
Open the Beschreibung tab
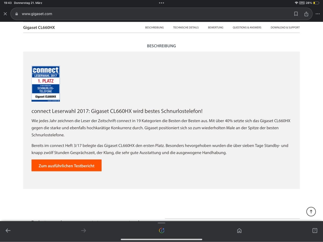pyautogui.click(x=155, y=27)
